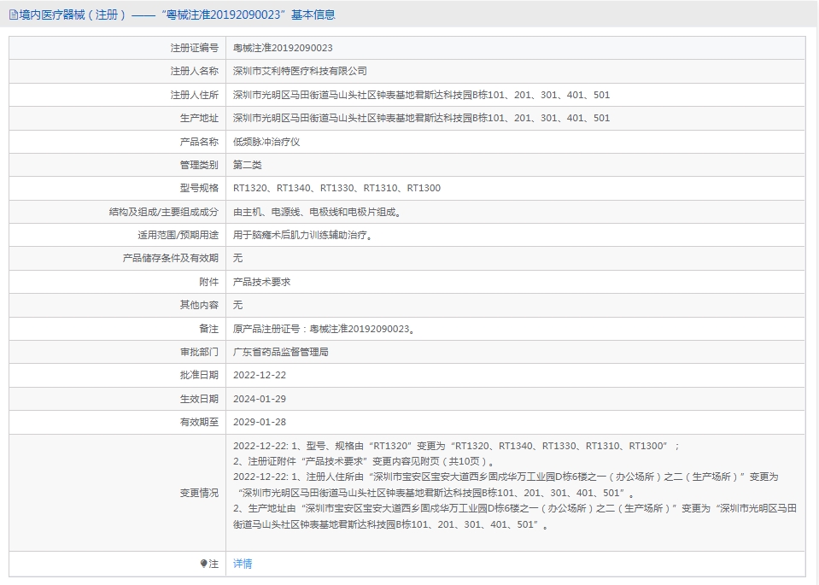Select the registration number 粤械注准20192090023 value
The height and width of the screenshot is (585, 819).
tap(283, 49)
